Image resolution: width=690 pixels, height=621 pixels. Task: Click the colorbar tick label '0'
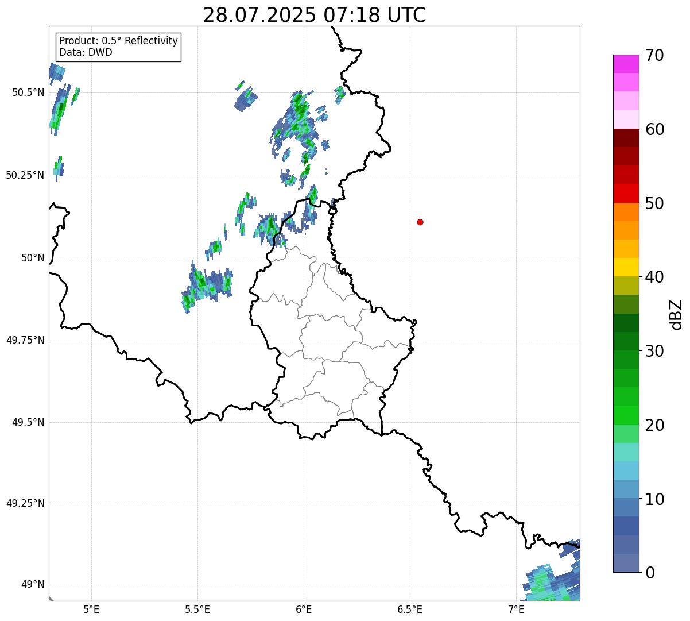[x=650, y=573]
